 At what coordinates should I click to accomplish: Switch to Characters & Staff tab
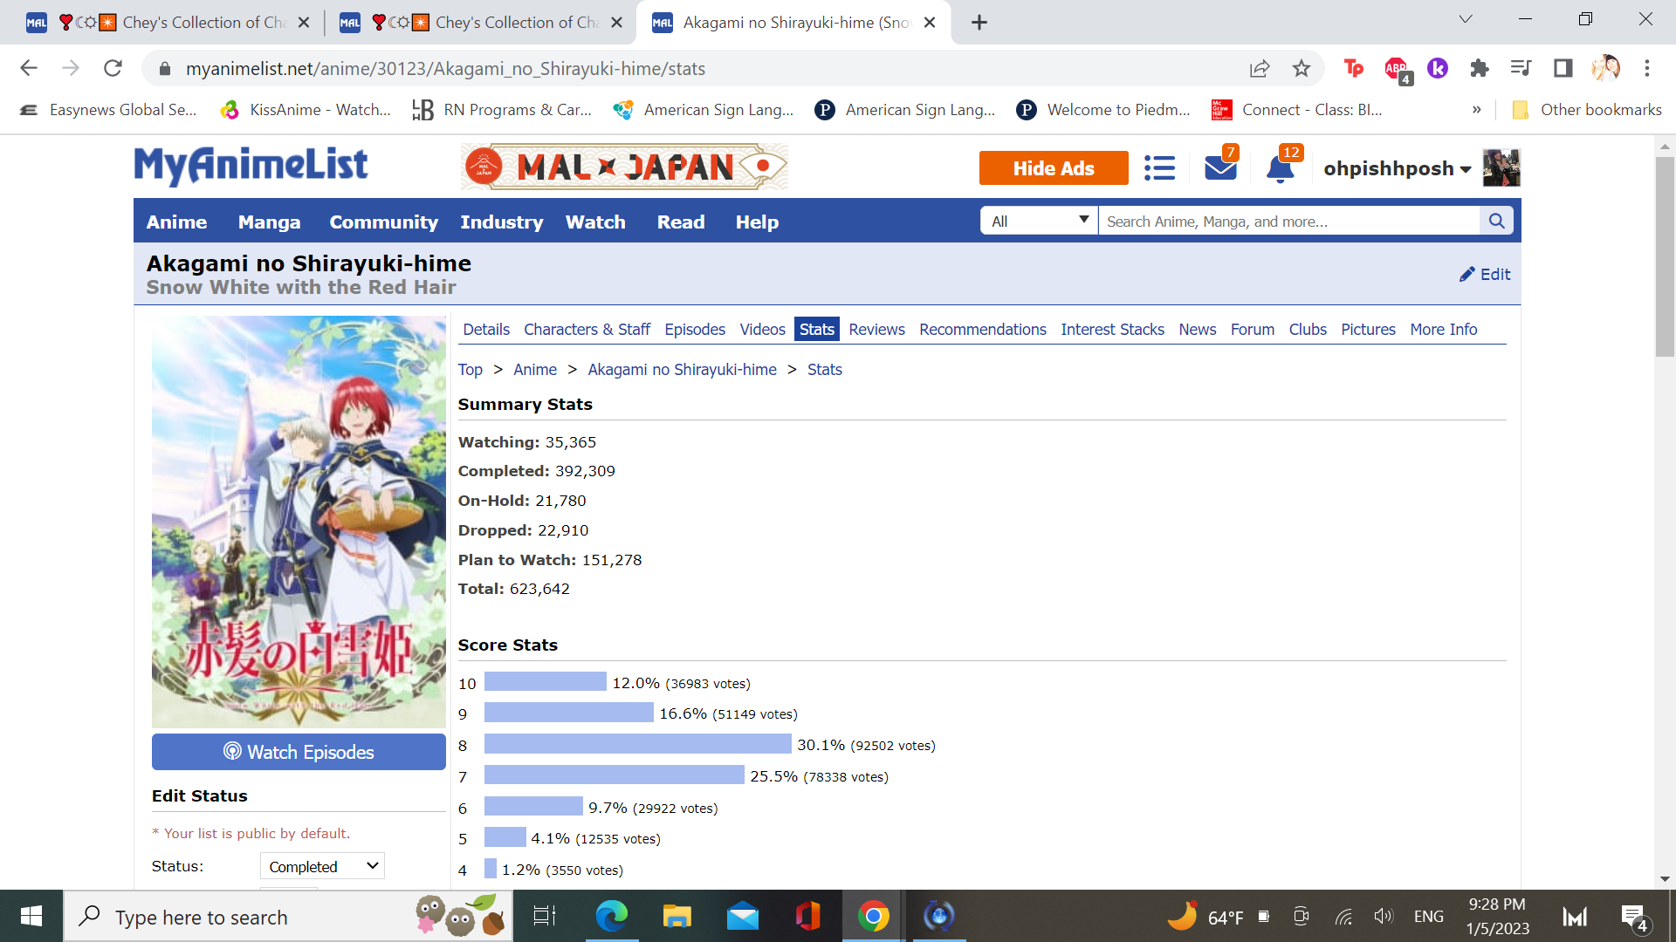587,329
